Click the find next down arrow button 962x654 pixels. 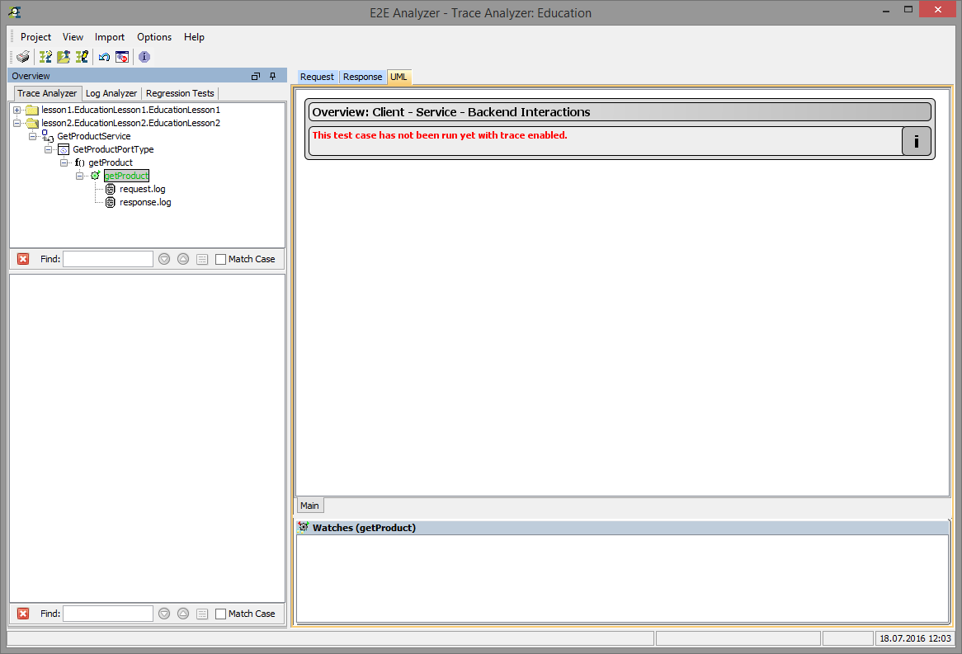point(163,258)
